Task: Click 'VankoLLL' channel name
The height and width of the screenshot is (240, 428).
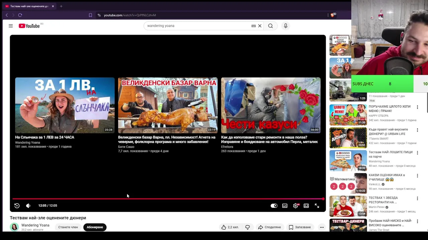Action: 375,184
